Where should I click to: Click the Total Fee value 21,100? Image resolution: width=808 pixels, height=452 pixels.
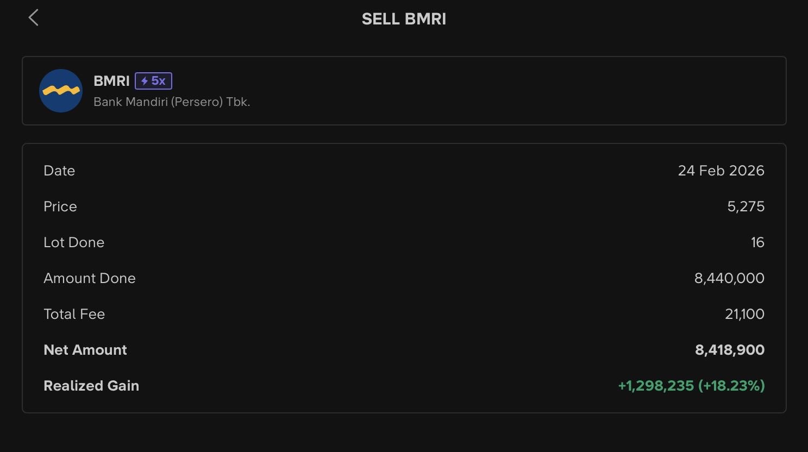[744, 314]
